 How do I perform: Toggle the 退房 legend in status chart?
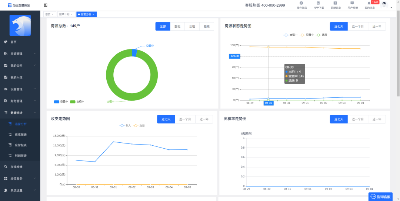[321, 35]
